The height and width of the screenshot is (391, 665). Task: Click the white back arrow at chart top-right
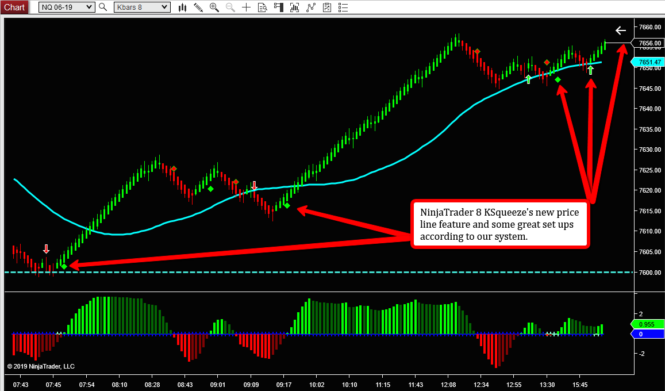(620, 31)
